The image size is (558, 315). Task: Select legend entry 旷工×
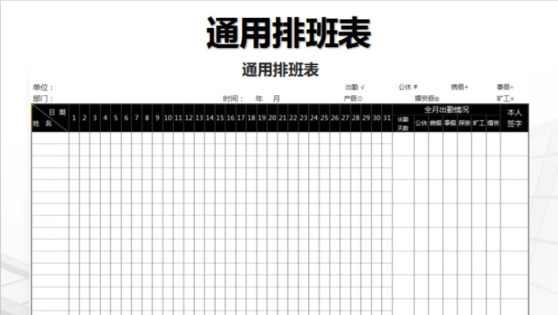(x=505, y=99)
